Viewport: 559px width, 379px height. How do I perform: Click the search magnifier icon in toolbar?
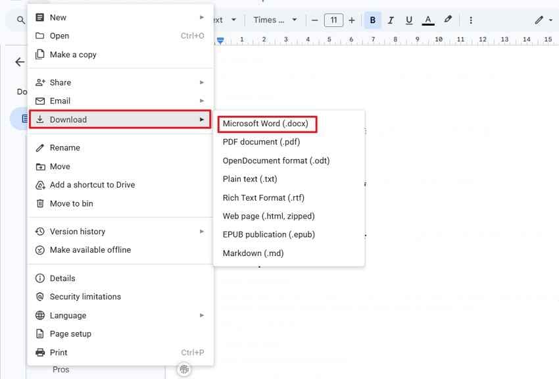coord(21,20)
